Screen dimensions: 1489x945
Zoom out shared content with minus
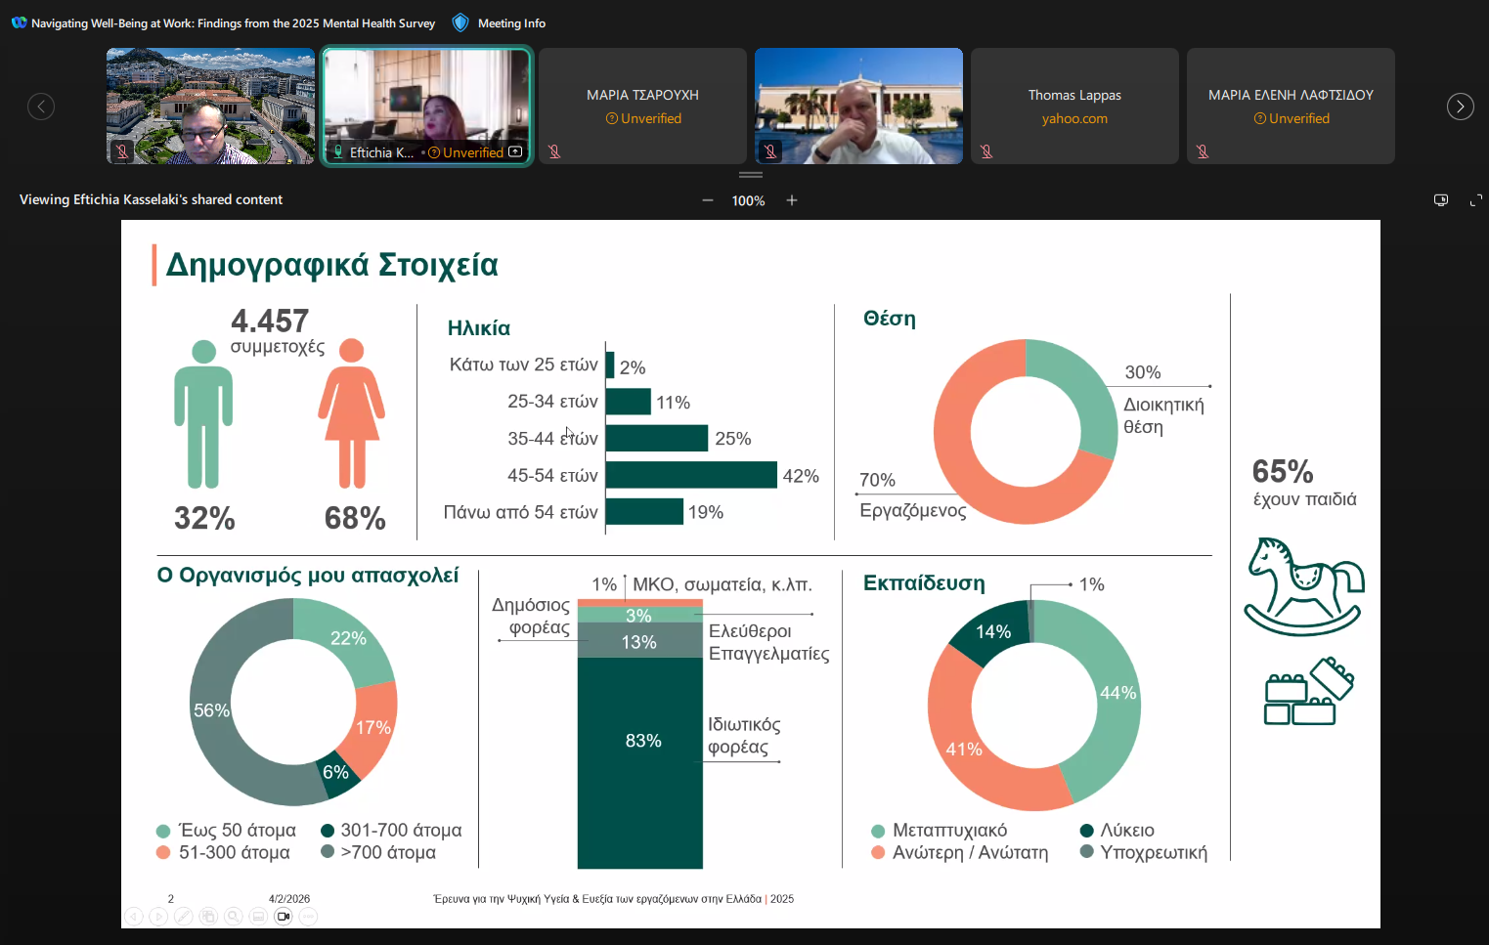click(x=707, y=200)
